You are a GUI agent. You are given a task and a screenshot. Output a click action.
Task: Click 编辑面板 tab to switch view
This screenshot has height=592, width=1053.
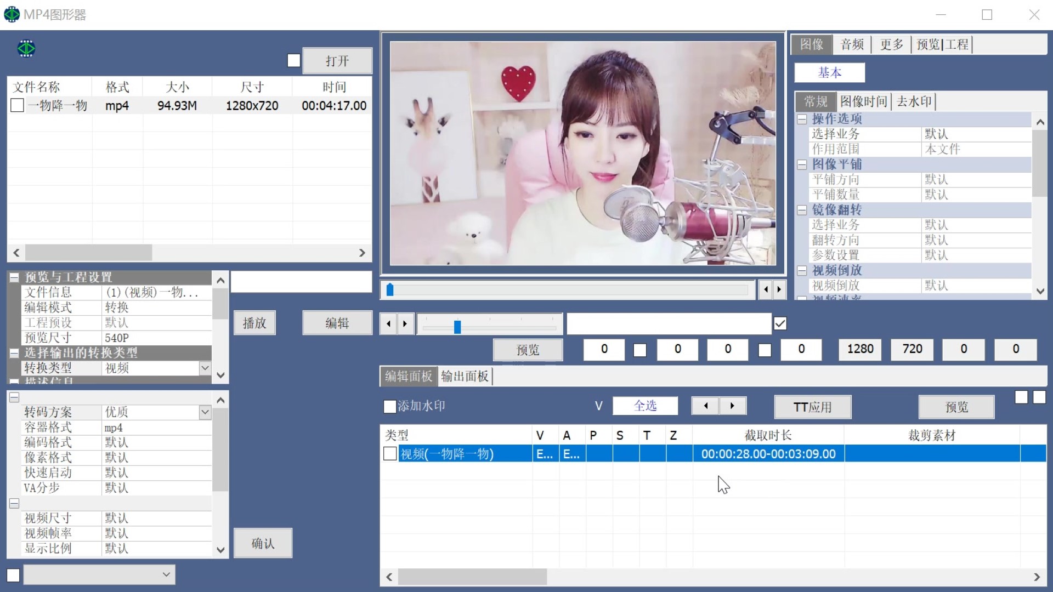408,376
